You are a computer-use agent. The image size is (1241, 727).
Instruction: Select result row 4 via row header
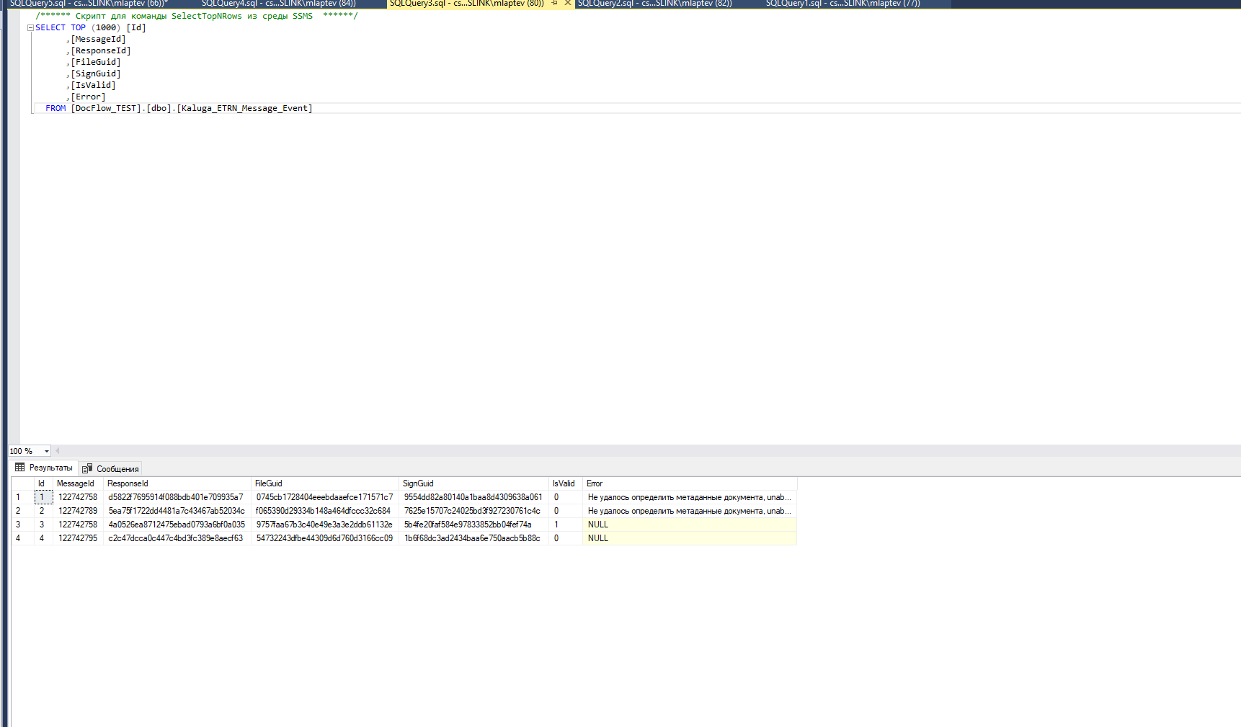pos(22,538)
